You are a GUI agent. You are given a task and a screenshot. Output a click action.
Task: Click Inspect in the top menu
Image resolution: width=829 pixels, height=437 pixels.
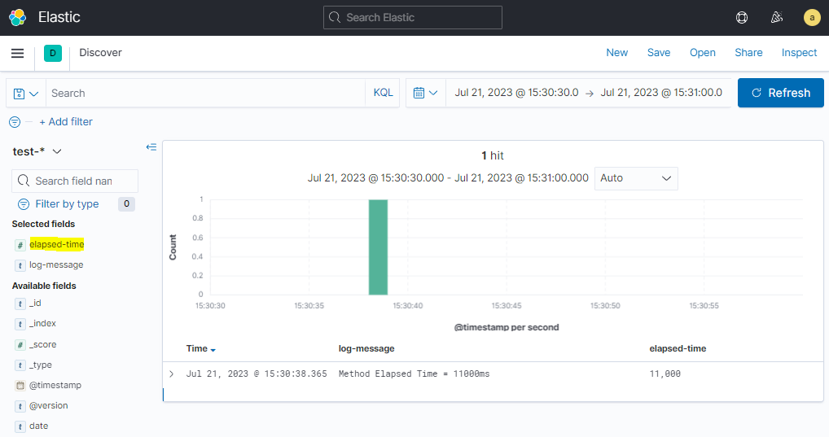[x=800, y=53]
